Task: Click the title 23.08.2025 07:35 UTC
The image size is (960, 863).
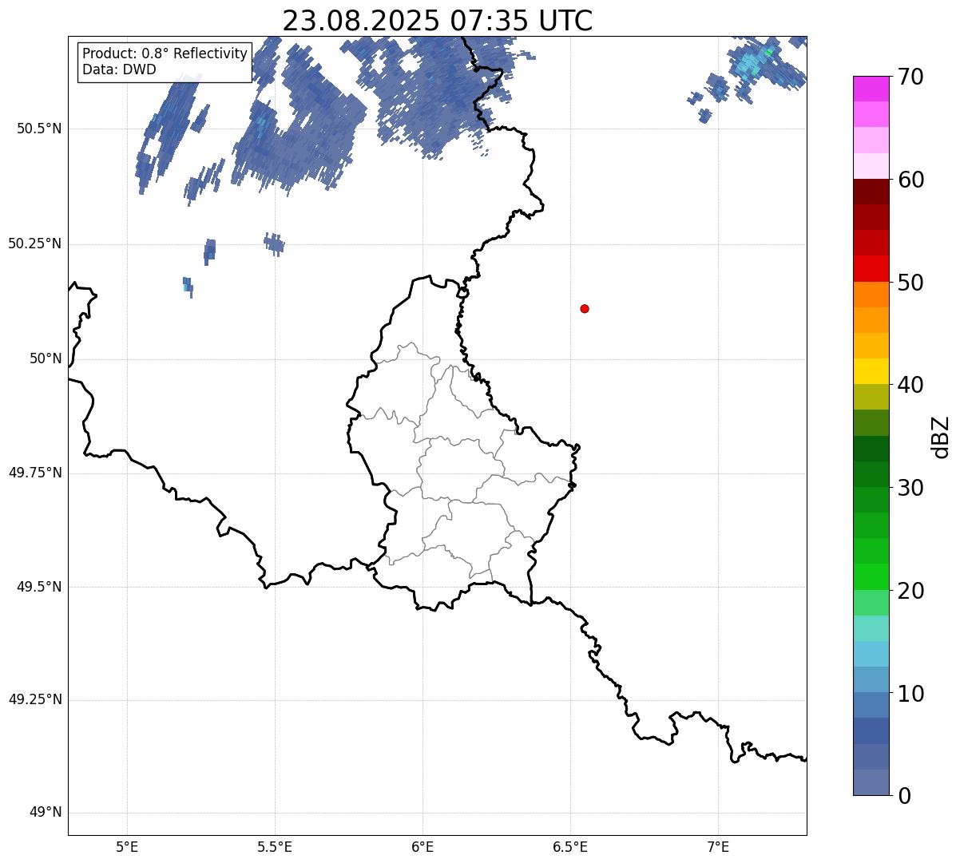Action: pyautogui.click(x=438, y=20)
